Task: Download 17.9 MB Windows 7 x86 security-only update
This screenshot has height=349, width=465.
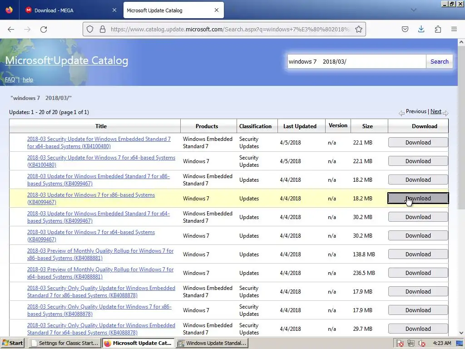Action: 418,310
